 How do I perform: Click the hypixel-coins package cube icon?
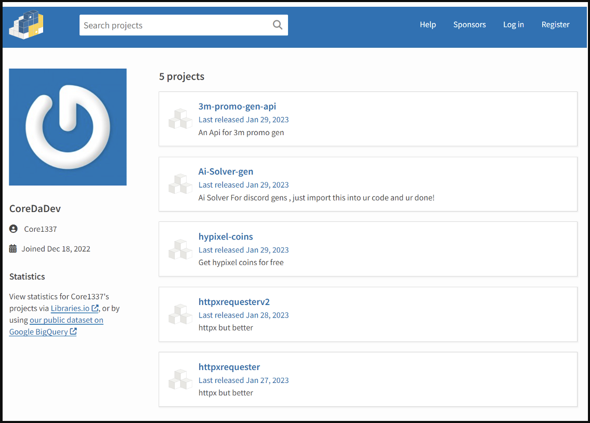click(x=180, y=249)
